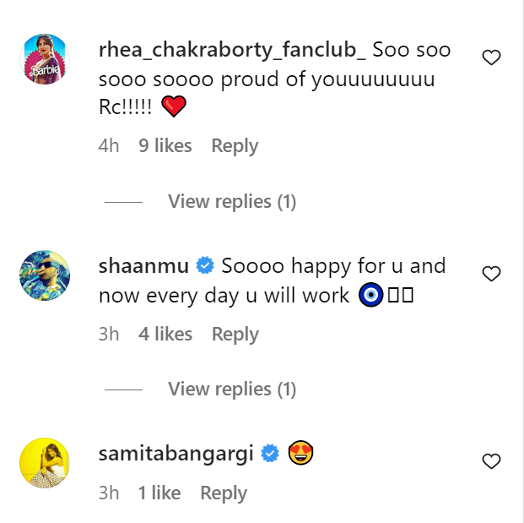This screenshot has height=523, width=524.
Task: Like the rhea_chakraborty_fanclub_ comment with heart
Action: 491,57
